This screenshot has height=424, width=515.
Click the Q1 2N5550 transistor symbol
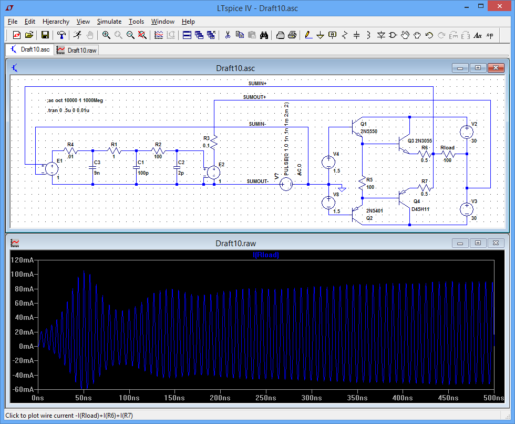pyautogui.click(x=357, y=127)
